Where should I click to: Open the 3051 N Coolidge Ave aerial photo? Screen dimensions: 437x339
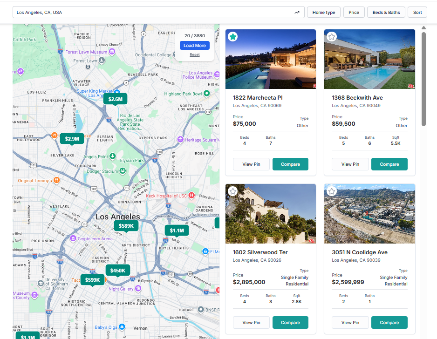(369, 214)
